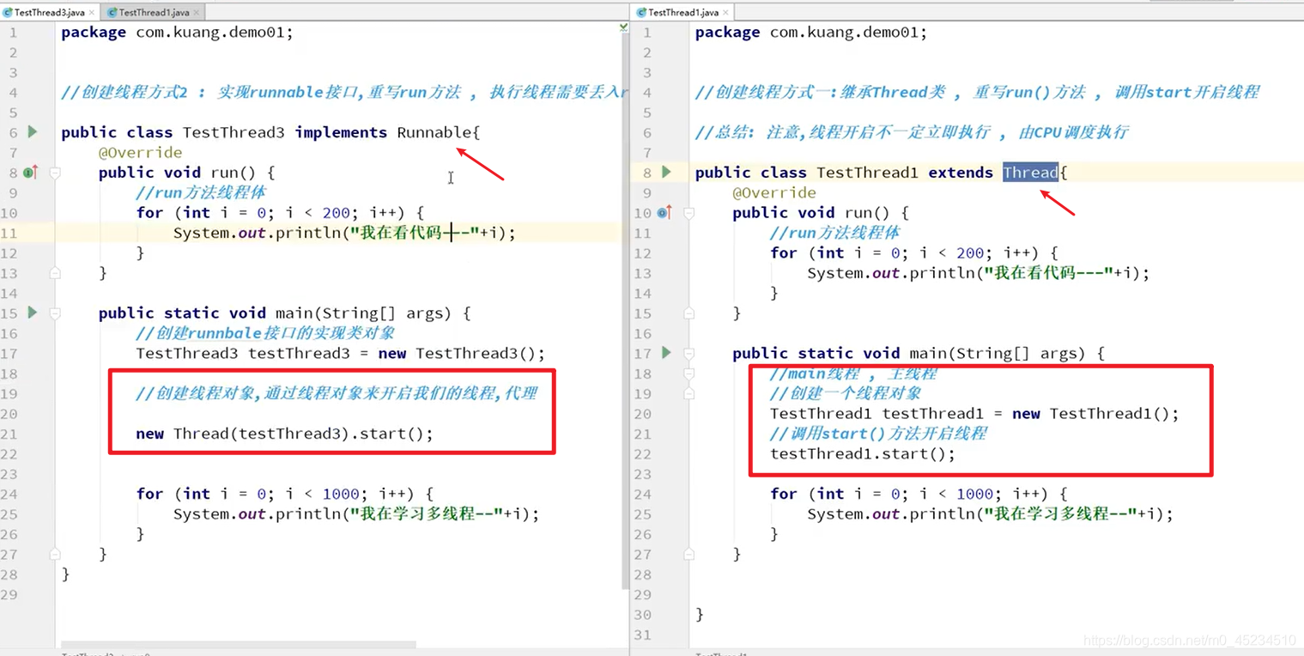Click 'package com.kuang.demo01;' in left editor
Image resolution: width=1304 pixels, height=656 pixels.
tap(177, 32)
